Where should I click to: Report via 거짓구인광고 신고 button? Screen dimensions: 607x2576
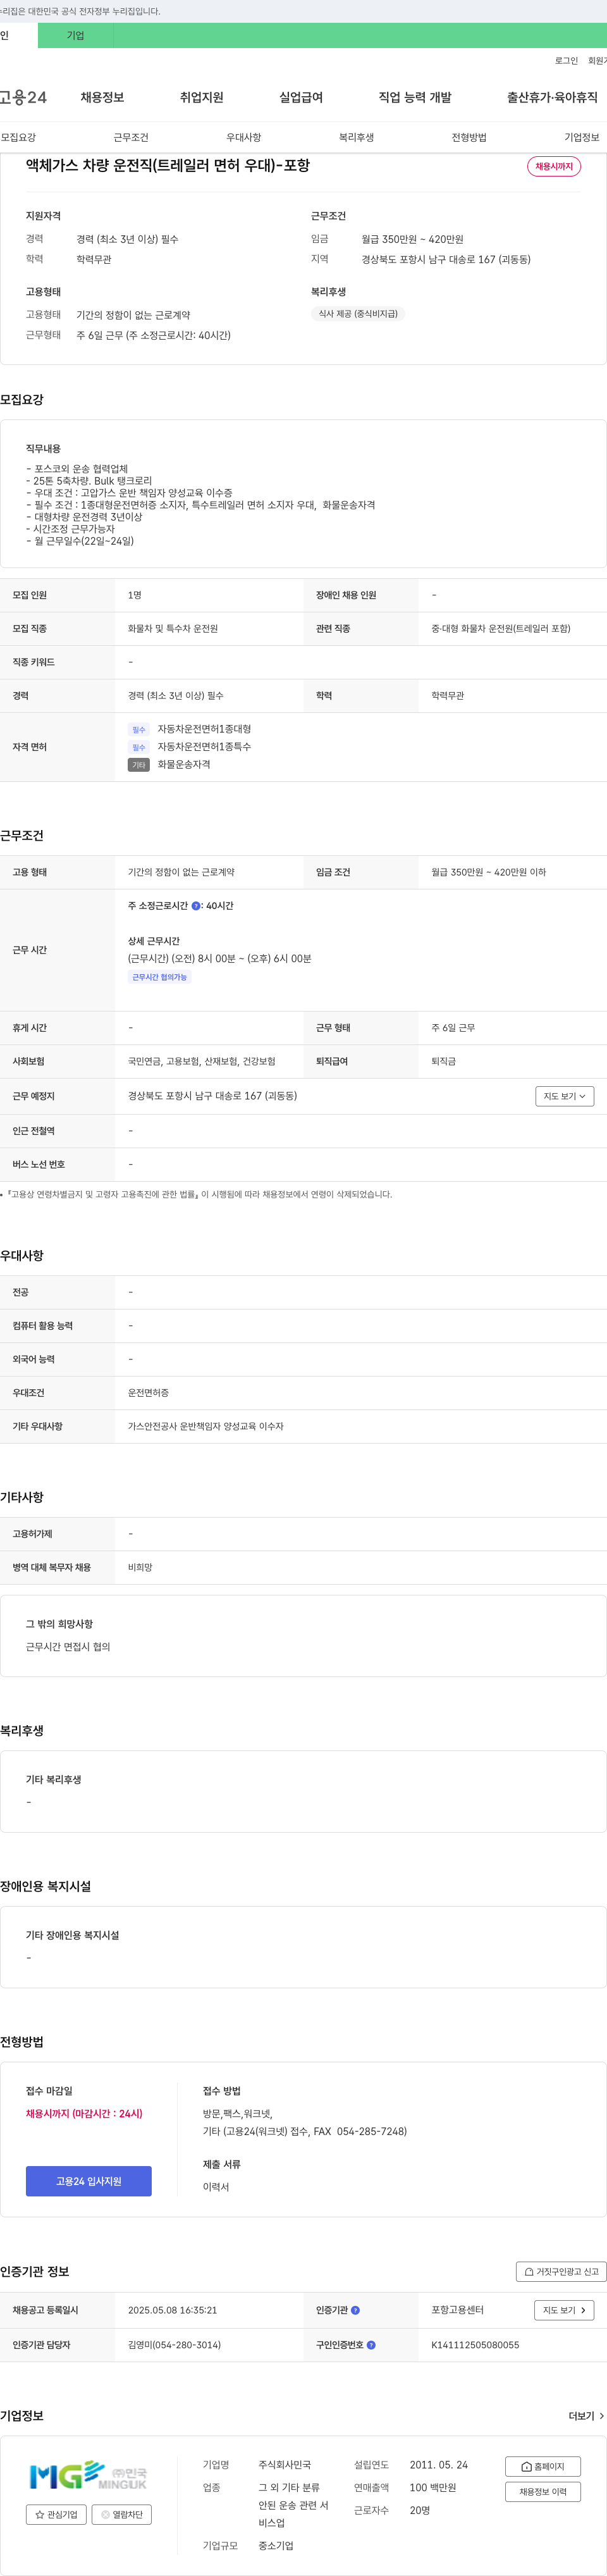tap(561, 2271)
